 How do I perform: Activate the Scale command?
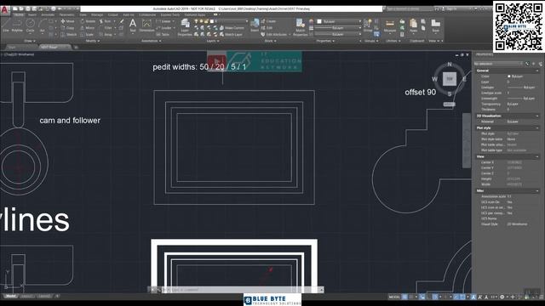tap(87, 34)
